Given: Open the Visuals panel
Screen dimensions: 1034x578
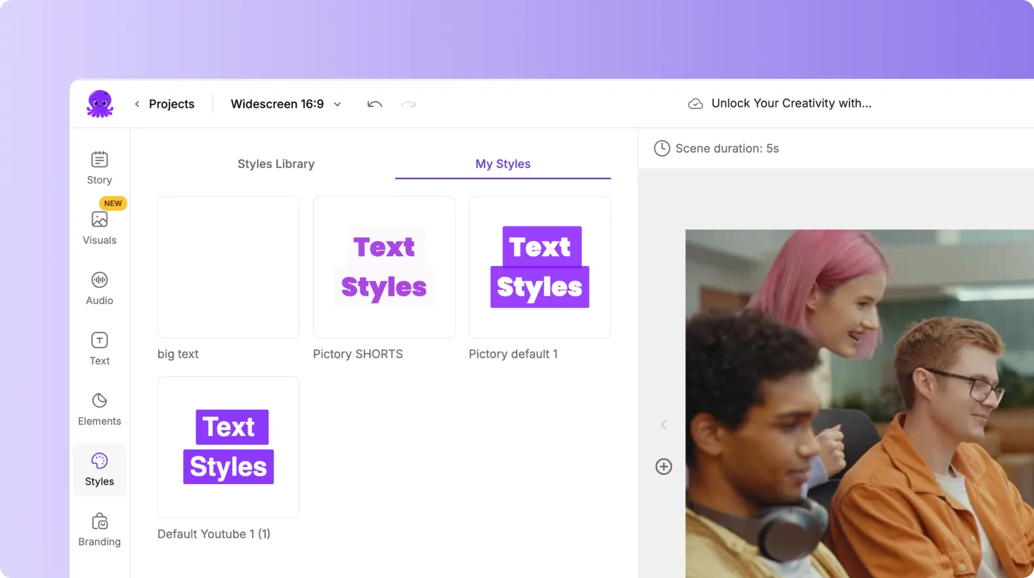Looking at the screenshot, I should [100, 229].
